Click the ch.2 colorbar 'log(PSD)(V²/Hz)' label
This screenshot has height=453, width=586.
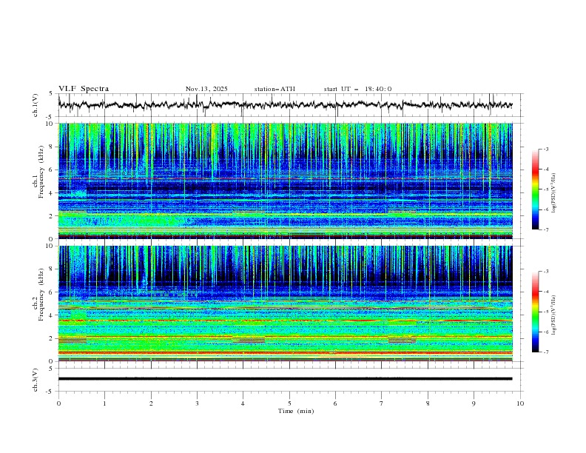click(554, 315)
